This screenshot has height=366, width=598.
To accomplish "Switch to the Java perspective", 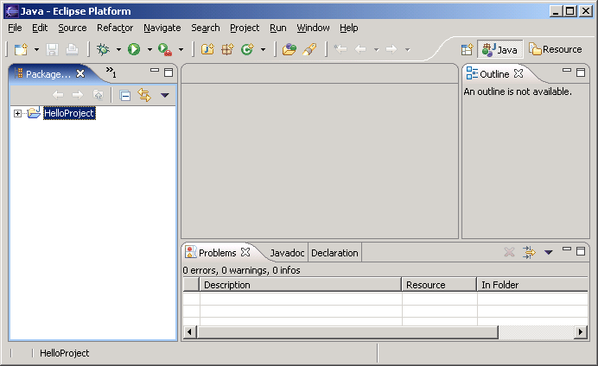I will tap(500, 50).
